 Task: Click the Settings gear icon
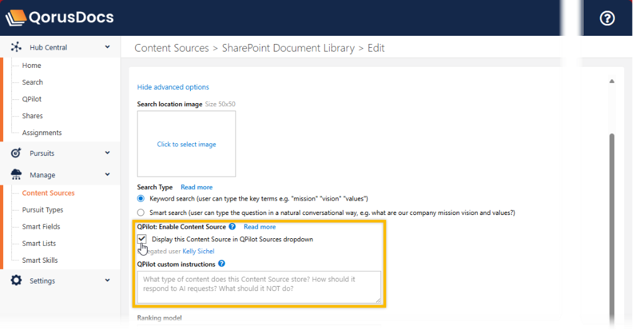[16, 281]
